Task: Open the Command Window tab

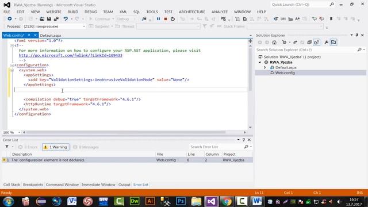Action: click(x=62, y=185)
